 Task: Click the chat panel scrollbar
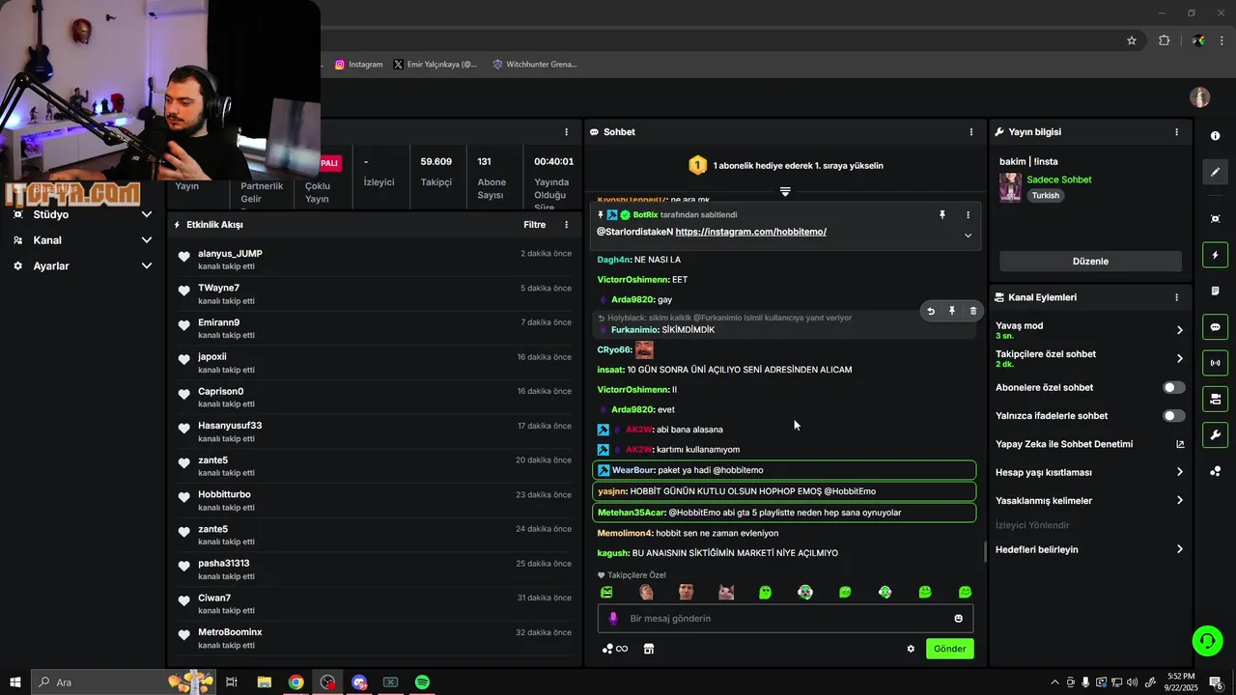point(985,551)
